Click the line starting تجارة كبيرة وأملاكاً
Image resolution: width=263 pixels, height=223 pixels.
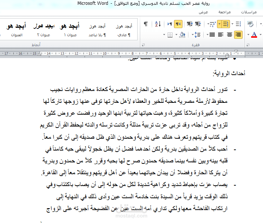(x=136, y=113)
